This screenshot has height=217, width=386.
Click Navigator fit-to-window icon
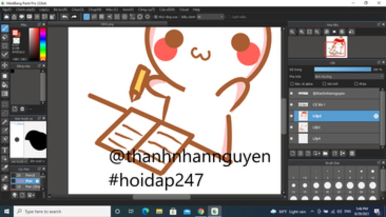coord(309,32)
